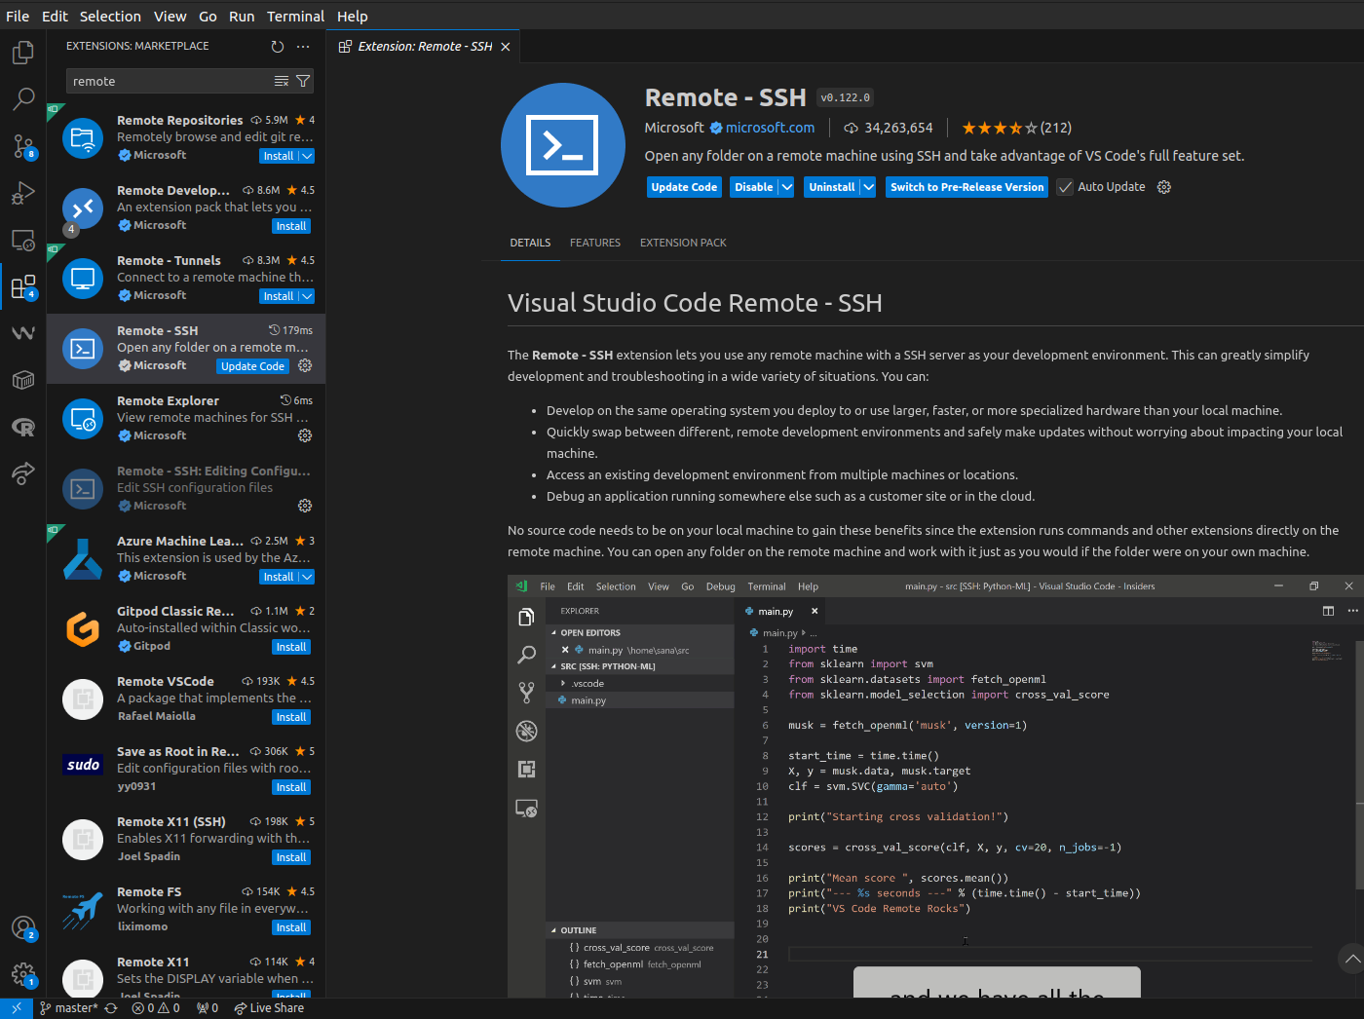Install the Remote Development extension pack
This screenshot has width=1364, height=1019.
[291, 226]
